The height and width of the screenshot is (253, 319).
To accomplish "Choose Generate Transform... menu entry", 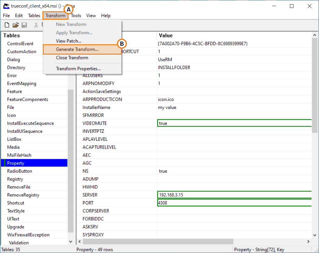I will pyautogui.click(x=82, y=49).
